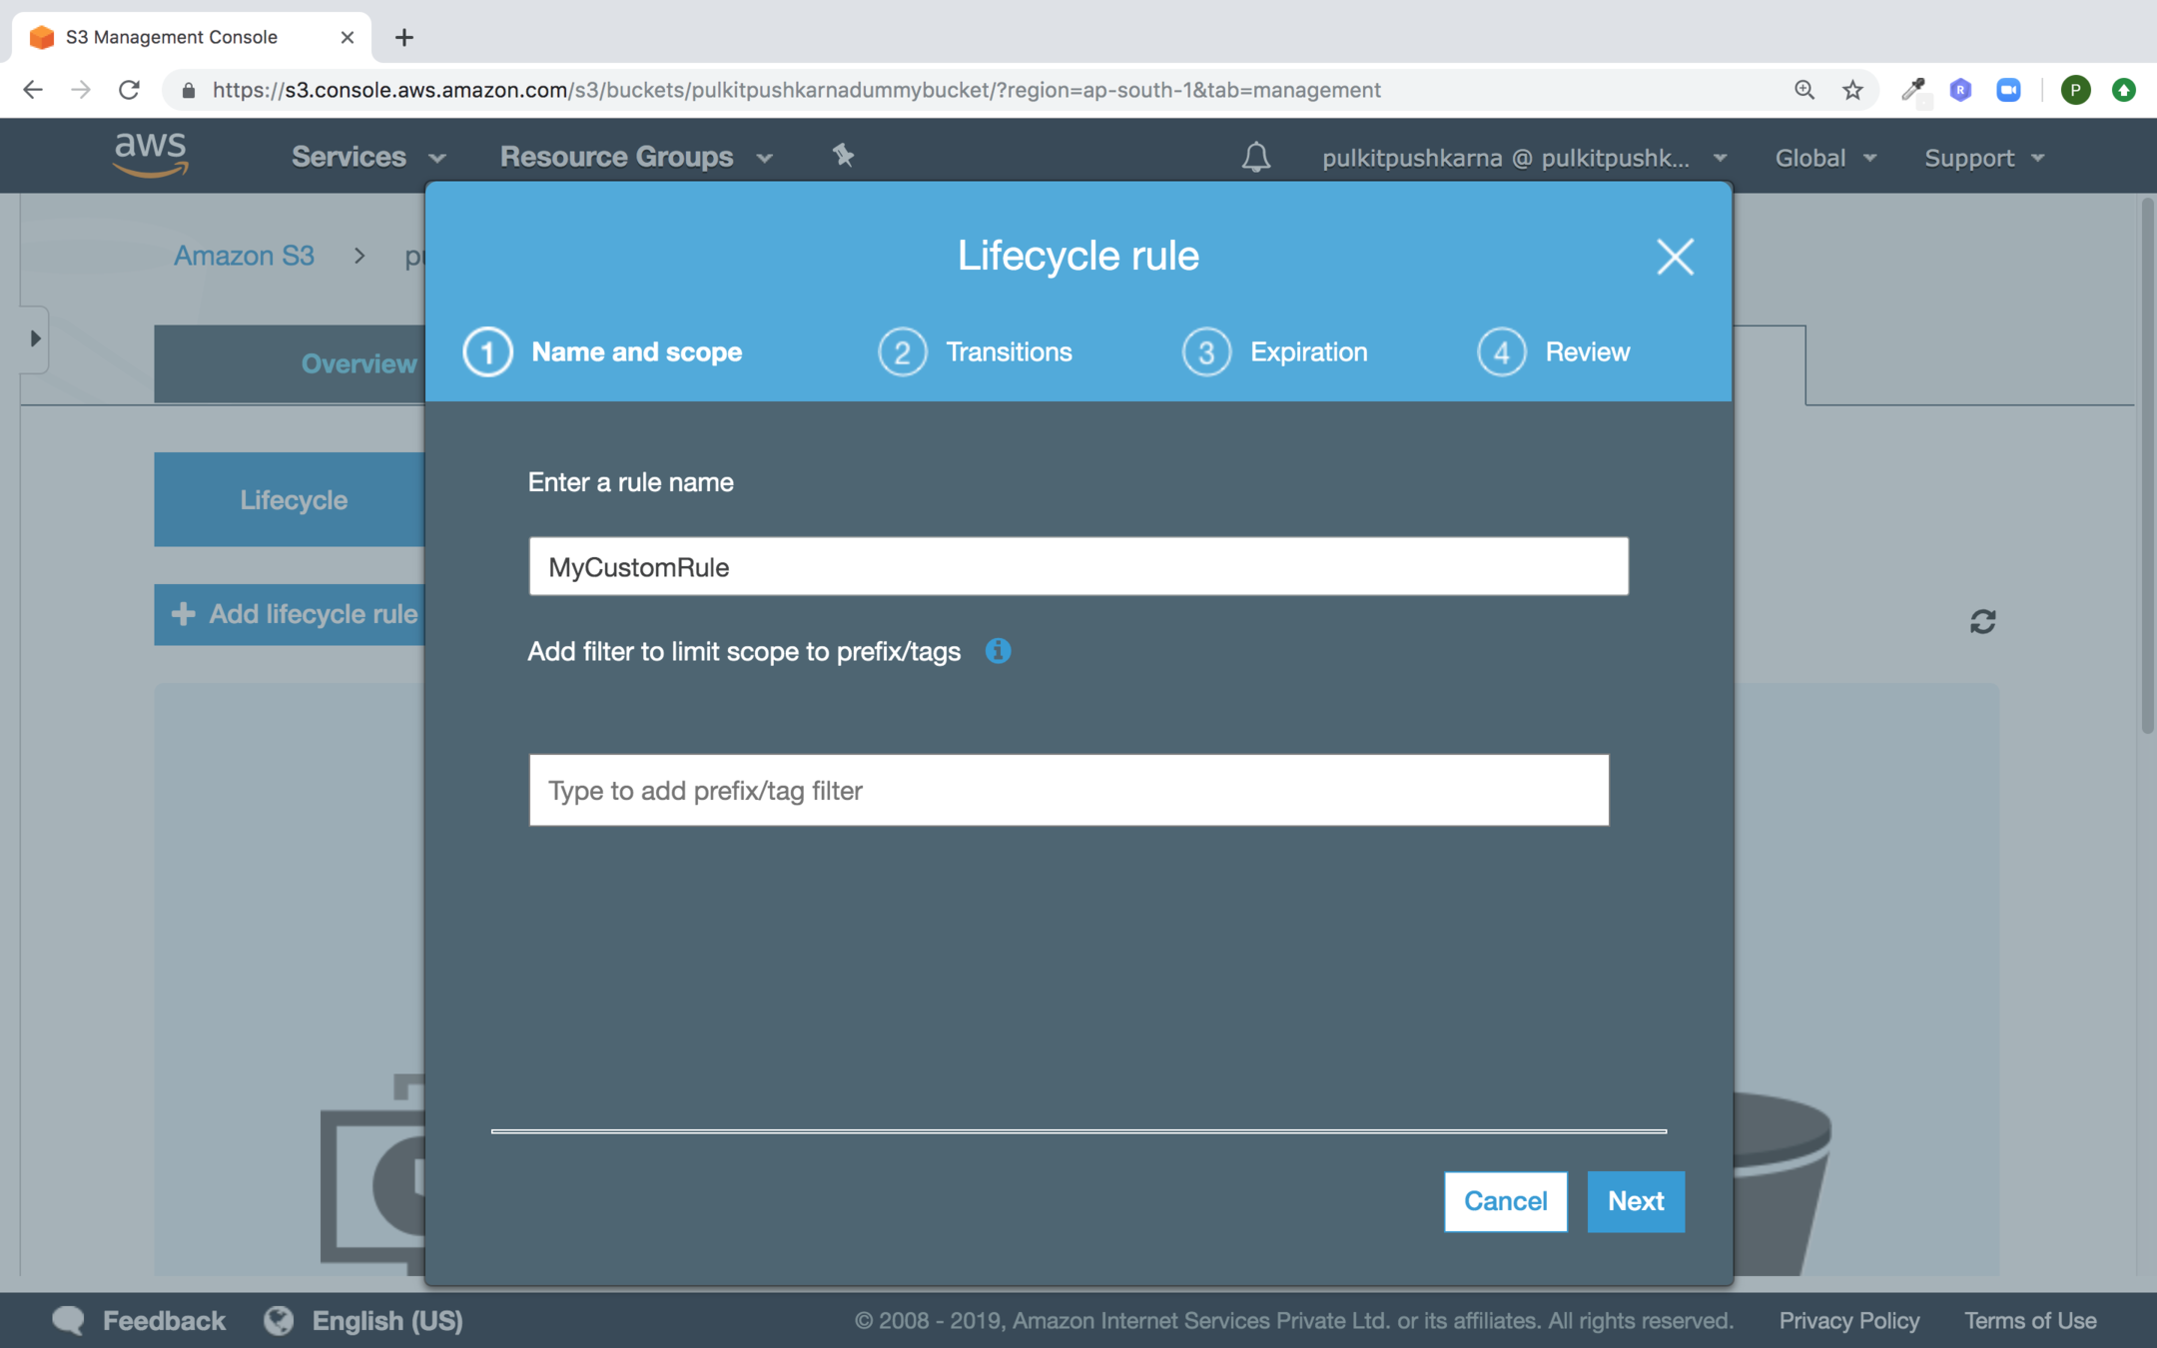
Task: Click the prefix/tag filter input field
Action: [1069, 790]
